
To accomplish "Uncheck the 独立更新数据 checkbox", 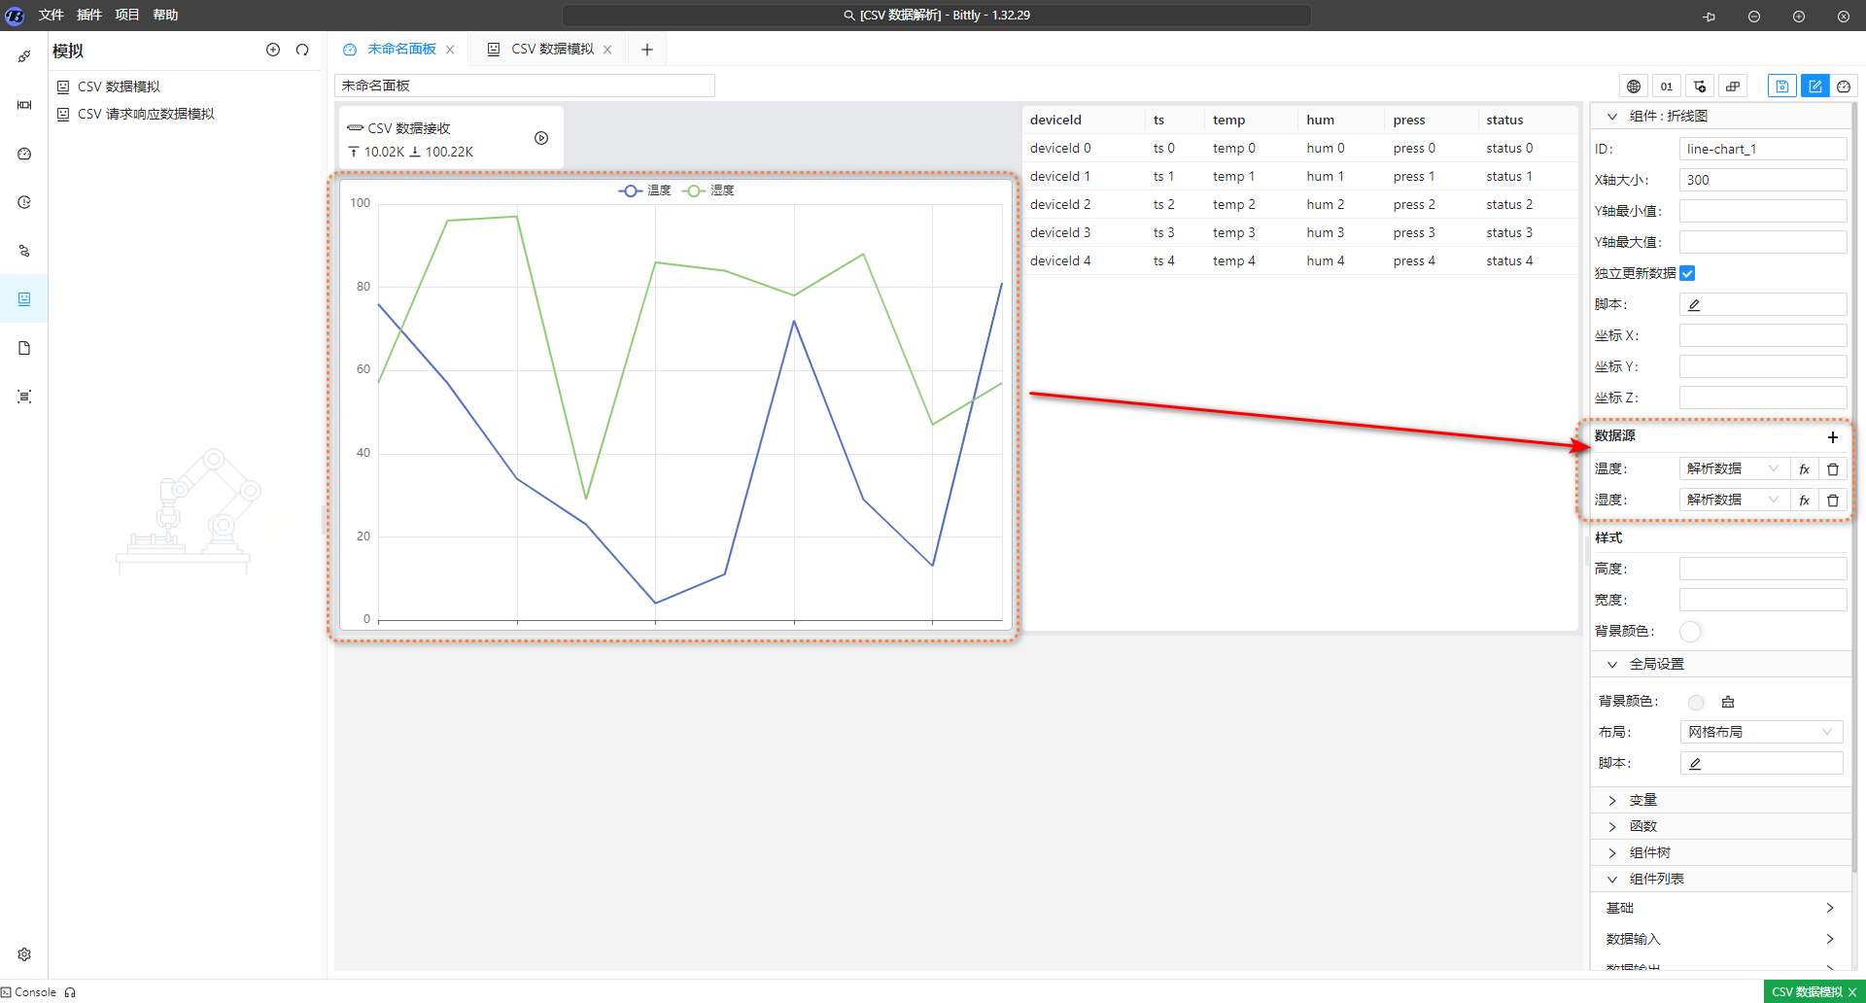I will (x=1687, y=273).
